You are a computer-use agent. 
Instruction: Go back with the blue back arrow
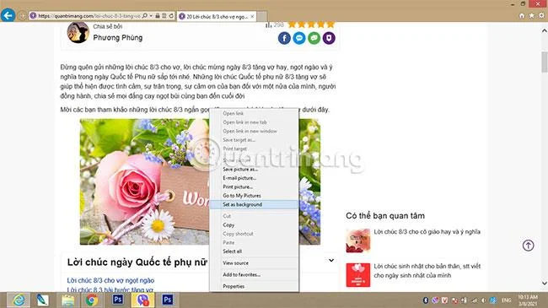[x=8, y=15]
